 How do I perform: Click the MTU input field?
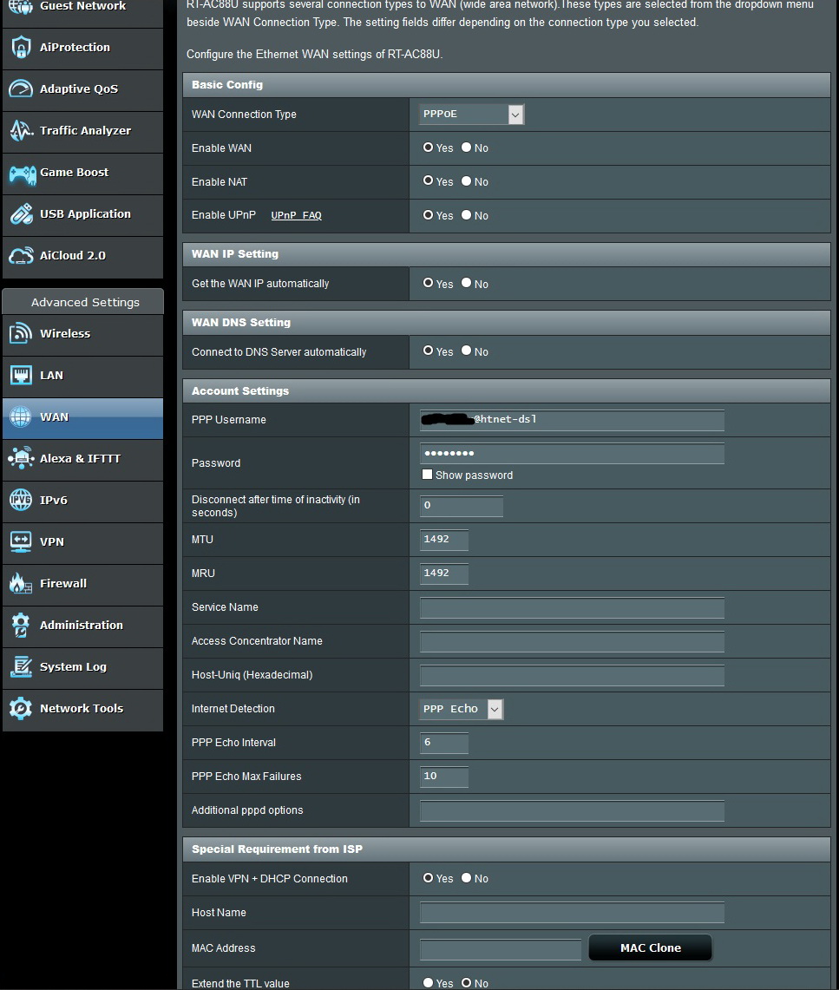(x=444, y=540)
